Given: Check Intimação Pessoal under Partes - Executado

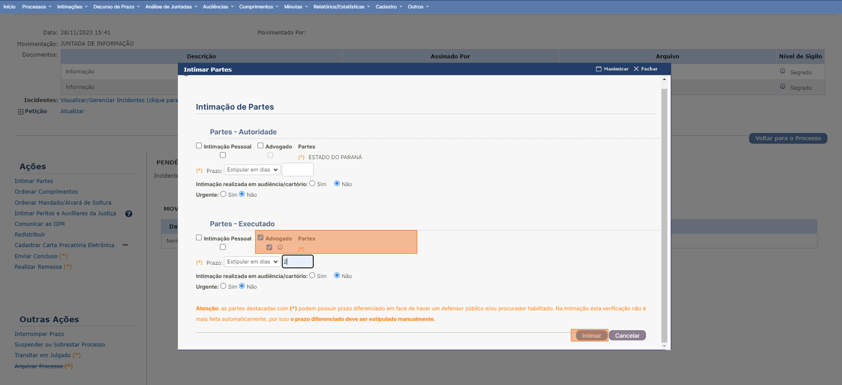Looking at the screenshot, I should click(199, 237).
